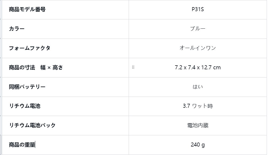Click the リチウム電池パック label cell

tap(32, 125)
